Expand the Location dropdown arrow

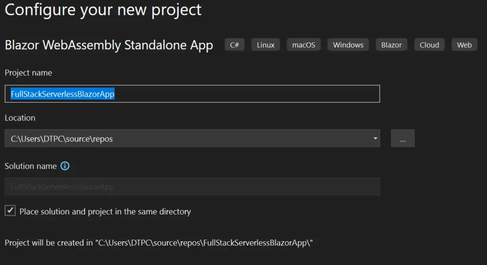[x=375, y=138]
